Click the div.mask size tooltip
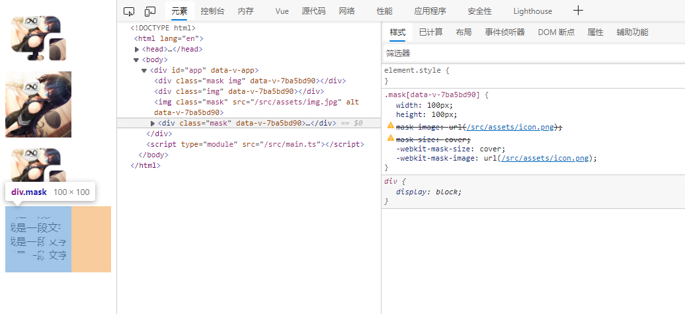Viewport: 685px width, 314px height. click(50, 192)
